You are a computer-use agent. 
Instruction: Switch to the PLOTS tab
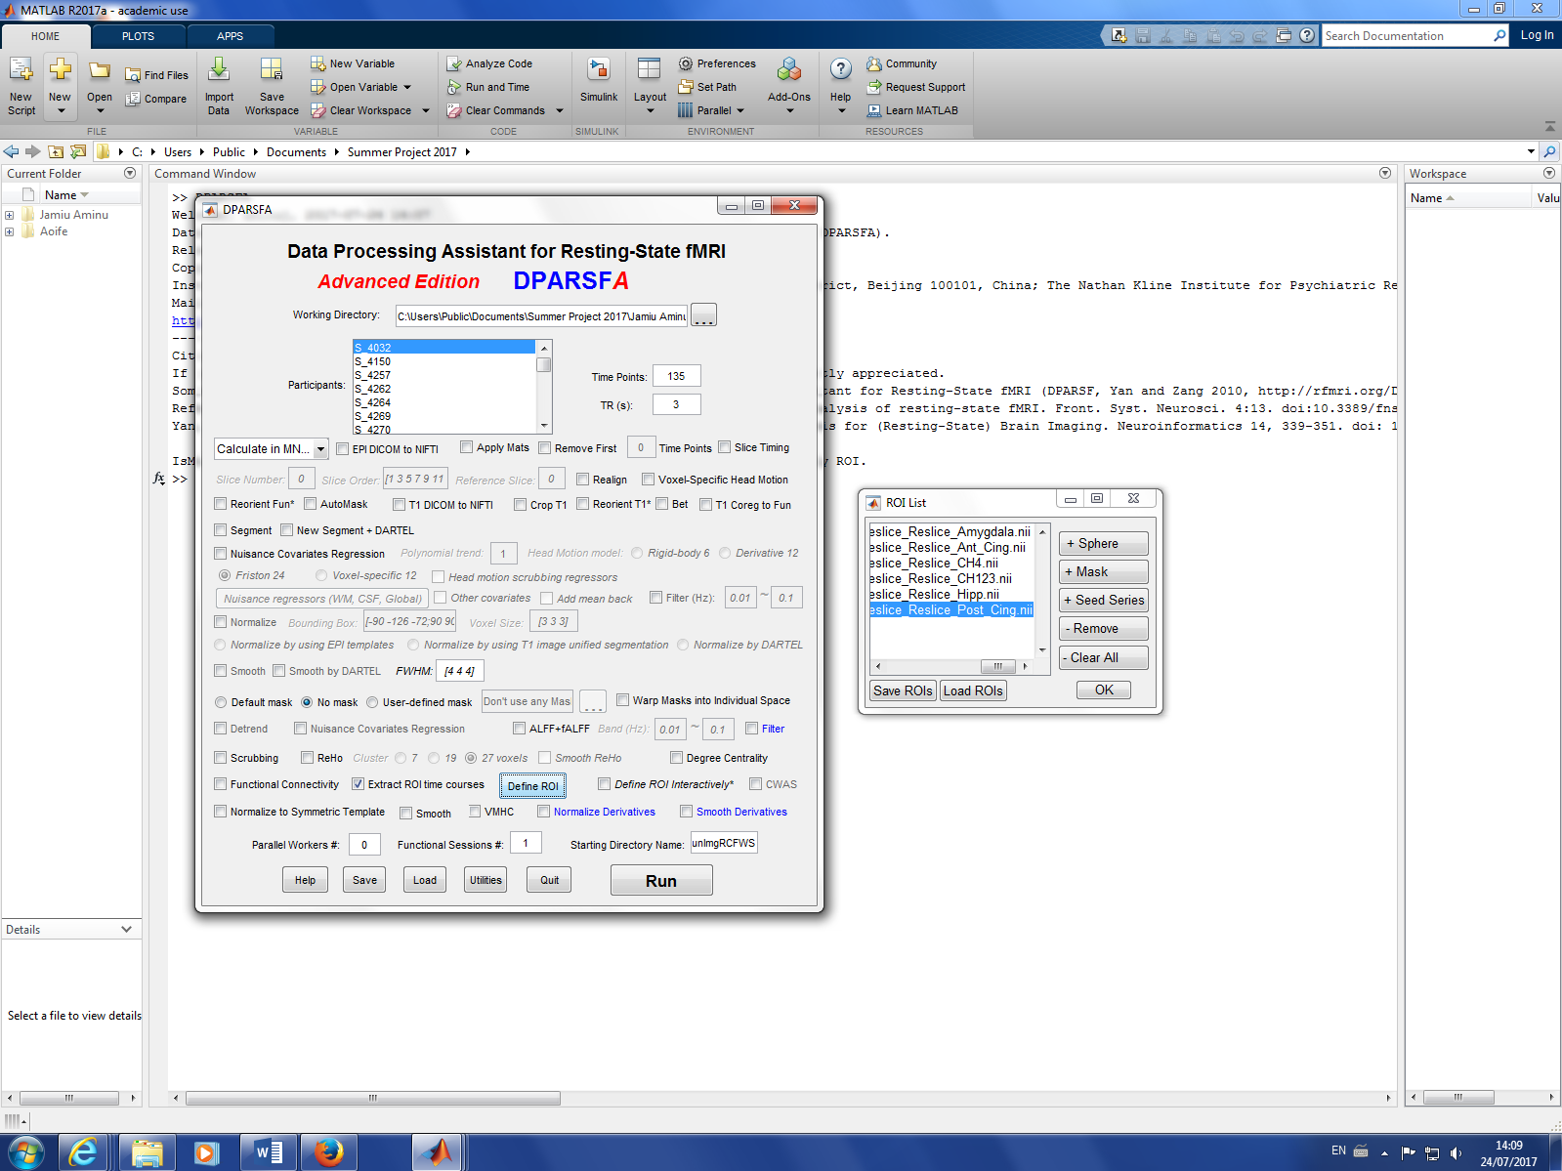tap(138, 36)
